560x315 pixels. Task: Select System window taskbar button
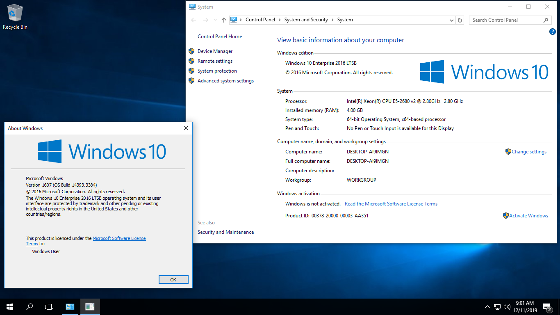(70, 307)
